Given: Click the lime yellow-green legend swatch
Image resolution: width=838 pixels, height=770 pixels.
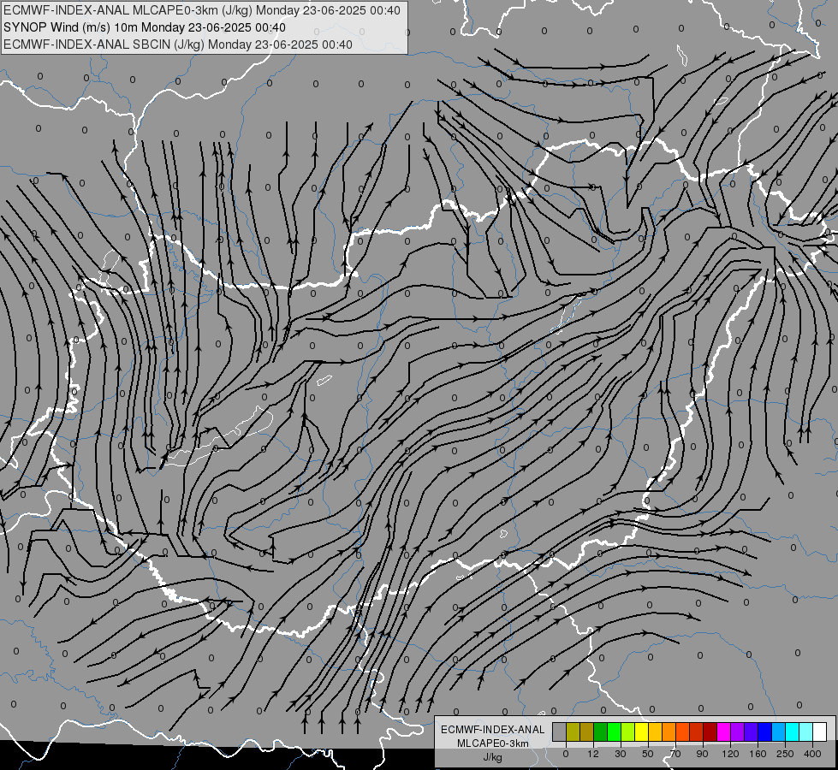Looking at the screenshot, I should click(628, 731).
